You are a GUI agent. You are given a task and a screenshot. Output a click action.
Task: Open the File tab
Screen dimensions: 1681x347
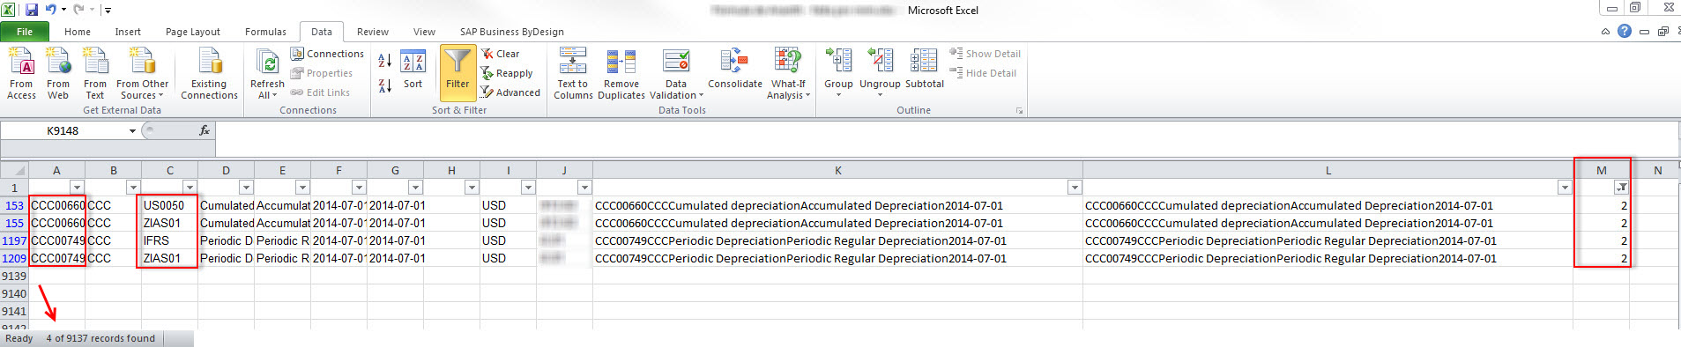point(25,32)
